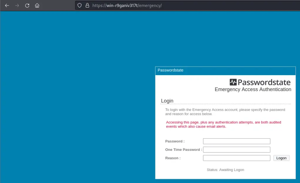Viewport: 300px width, 183px height.
Task: Click the Emergency Access Authentication heading
Action: click(253, 89)
